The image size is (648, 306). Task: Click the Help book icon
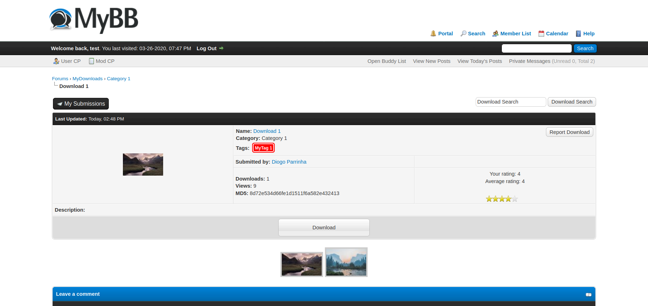tap(578, 34)
